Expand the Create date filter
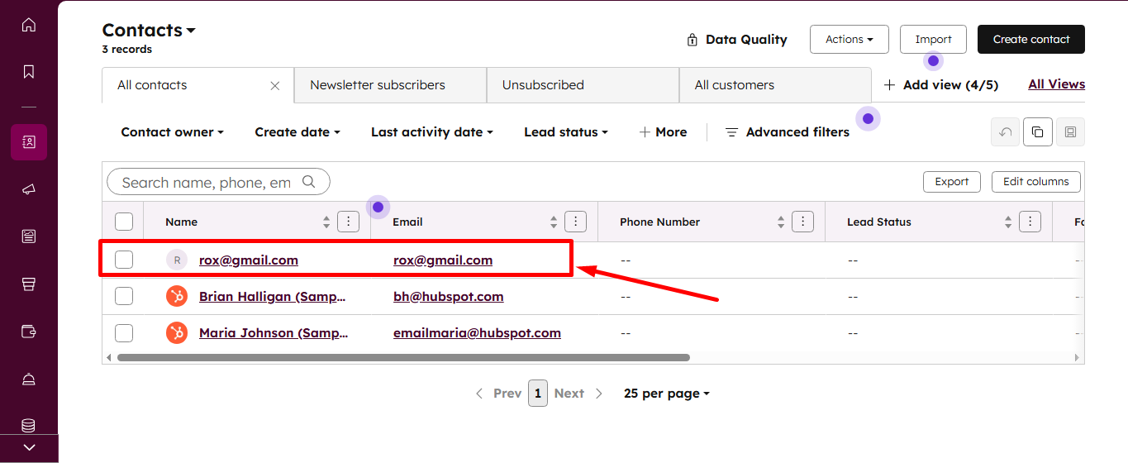1128x463 pixels. point(297,132)
